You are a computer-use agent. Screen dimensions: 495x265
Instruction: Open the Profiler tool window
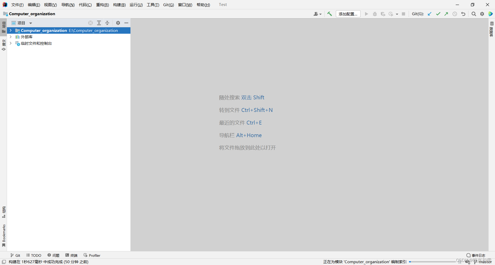coord(92,255)
